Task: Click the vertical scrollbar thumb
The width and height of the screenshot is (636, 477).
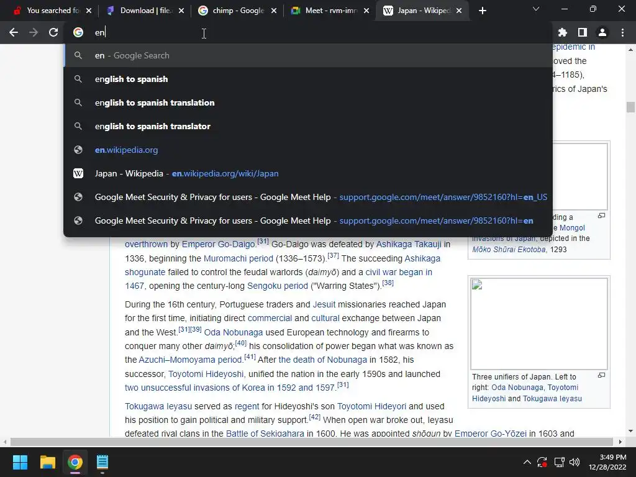Action: coord(630,107)
